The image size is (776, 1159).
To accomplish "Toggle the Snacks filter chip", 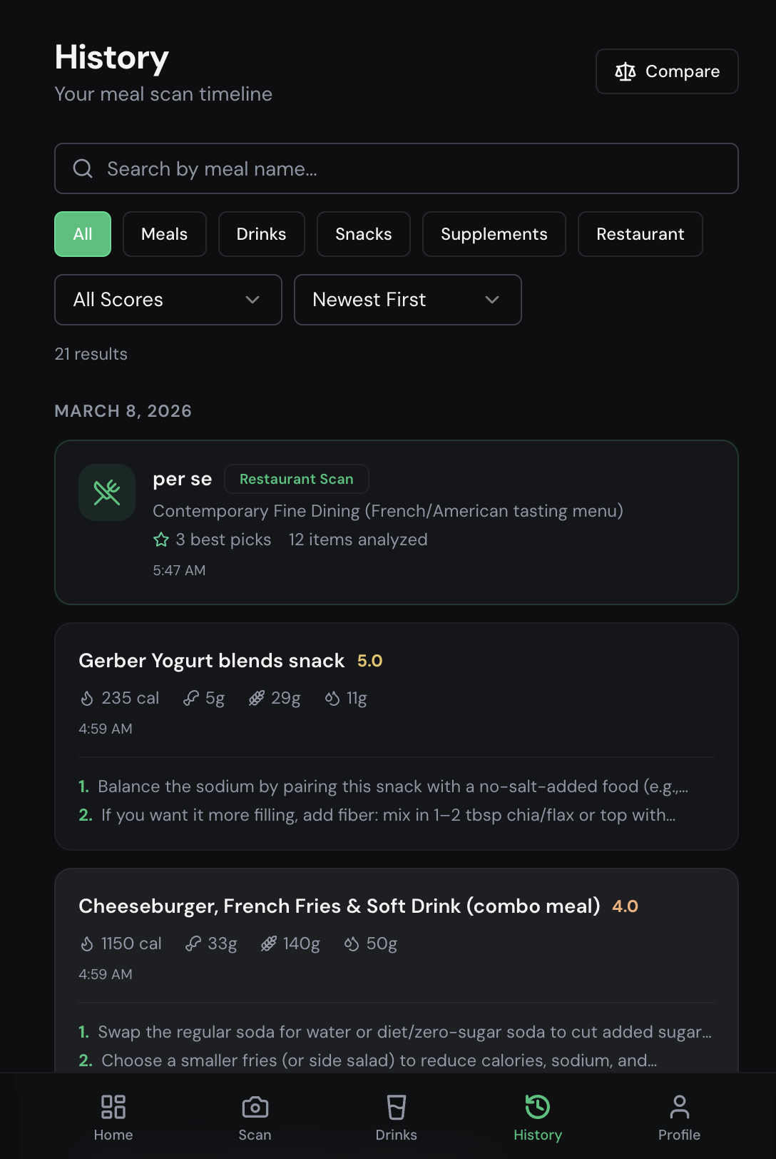I will (364, 234).
